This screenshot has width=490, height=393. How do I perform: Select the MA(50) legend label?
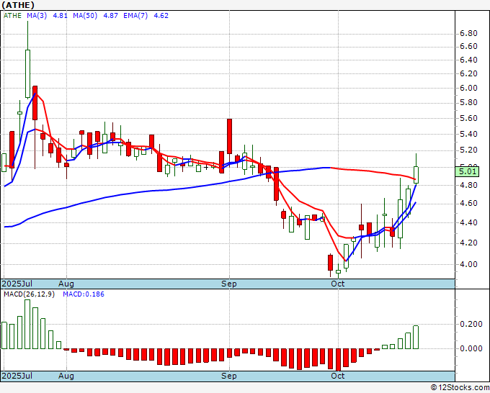click(x=85, y=16)
